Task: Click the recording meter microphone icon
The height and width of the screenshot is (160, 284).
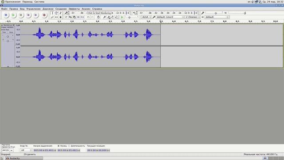Action: [x=66, y=13]
